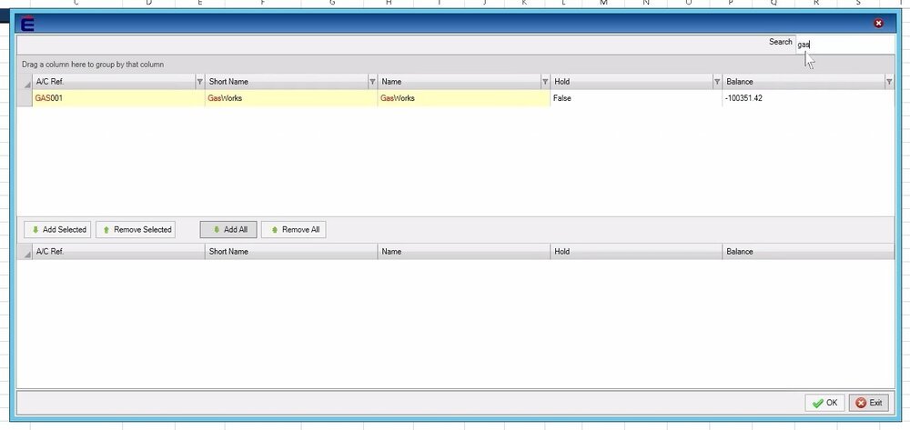This screenshot has height=430, width=910.
Task: Click the Add All button
Action: tap(228, 229)
